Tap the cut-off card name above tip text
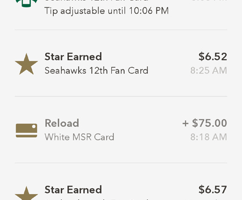 96,1
